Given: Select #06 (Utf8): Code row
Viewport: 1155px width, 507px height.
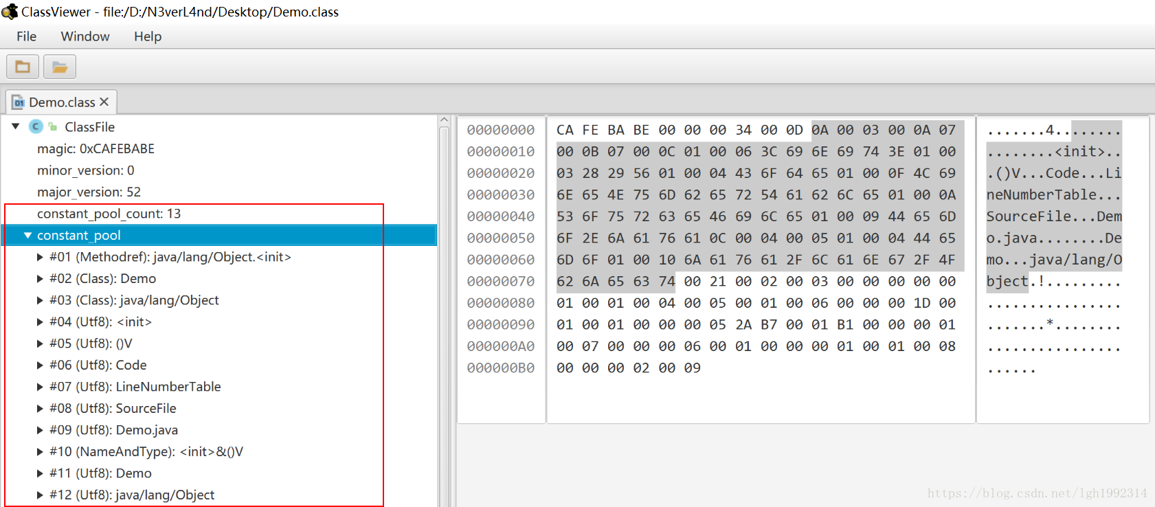Looking at the screenshot, I should (98, 365).
